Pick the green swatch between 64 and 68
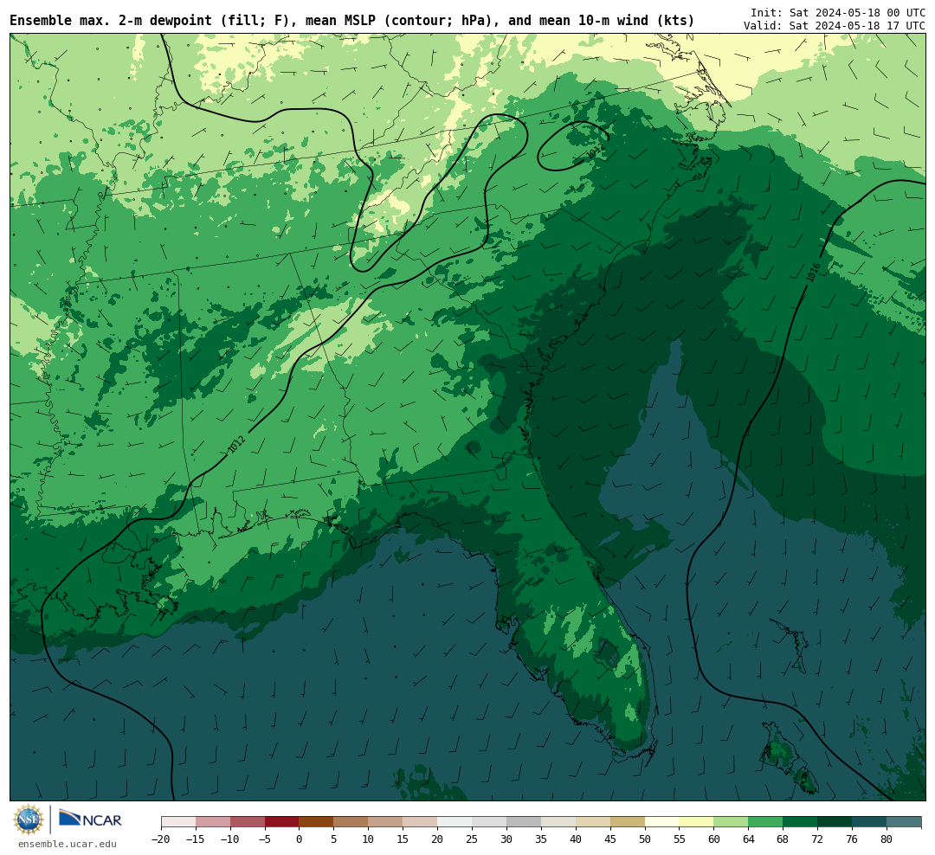 [x=766, y=821]
